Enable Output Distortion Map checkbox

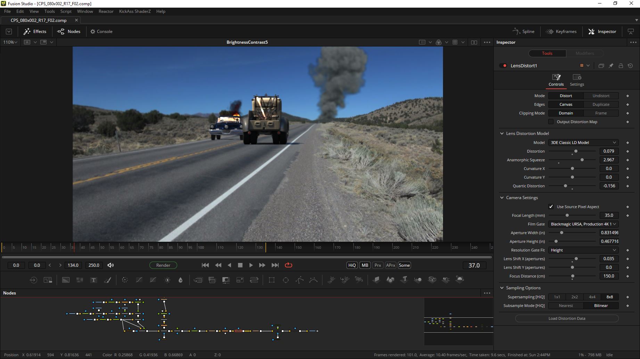click(551, 122)
